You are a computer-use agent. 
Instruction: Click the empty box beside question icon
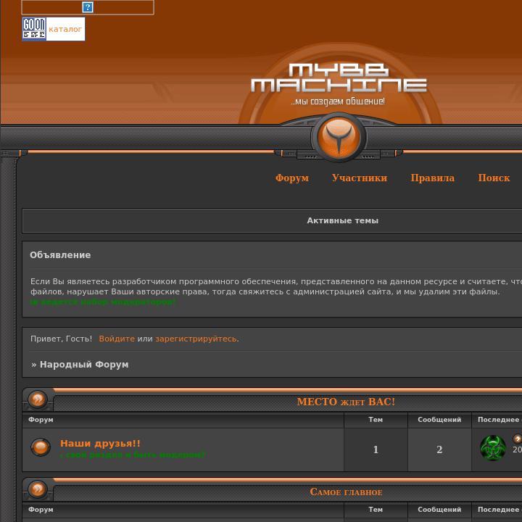tap(88, 7)
